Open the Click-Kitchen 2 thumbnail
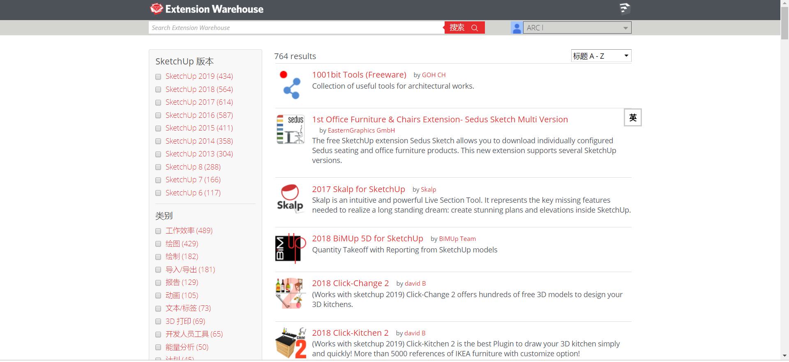Viewport: 789px width, 362px height. [x=291, y=343]
